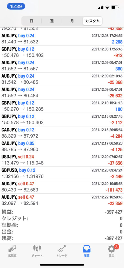Open the AUDJPY trade with profit 2 208
124x268 pixels.
click(62, 39)
